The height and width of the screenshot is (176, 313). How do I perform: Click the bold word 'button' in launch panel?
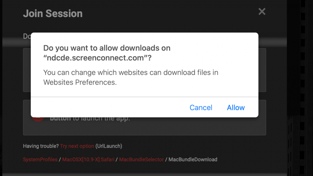click(x=61, y=119)
